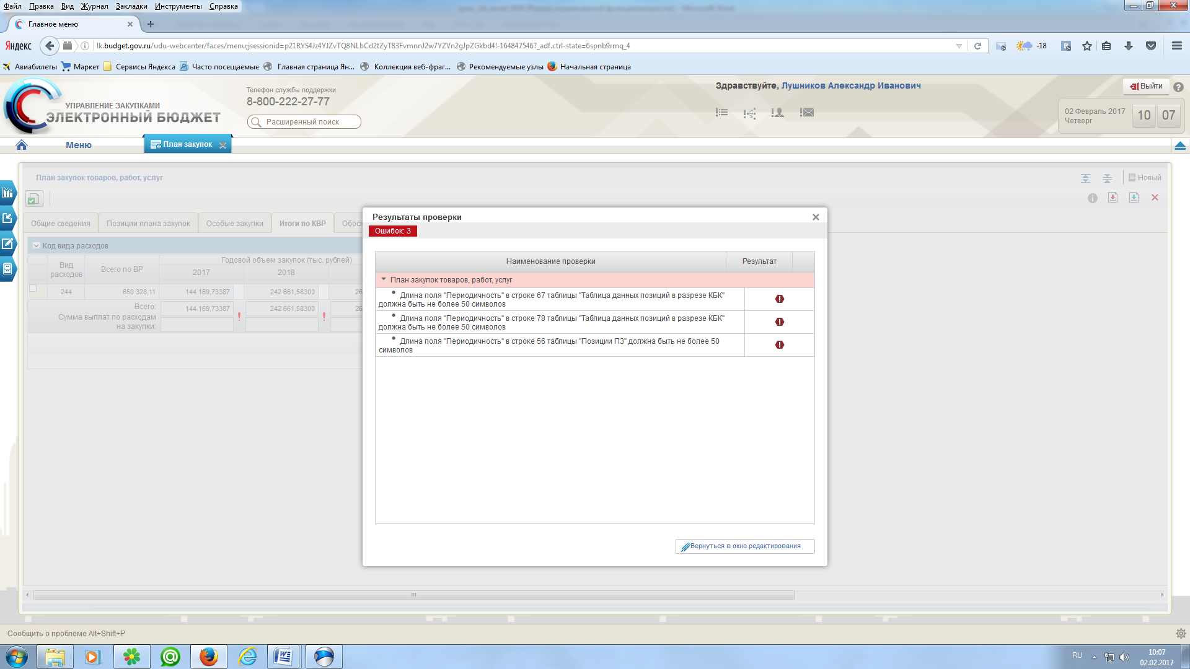Click 'Вернуться в окно редактирования' button
Image resolution: width=1190 pixels, height=669 pixels.
tap(744, 546)
